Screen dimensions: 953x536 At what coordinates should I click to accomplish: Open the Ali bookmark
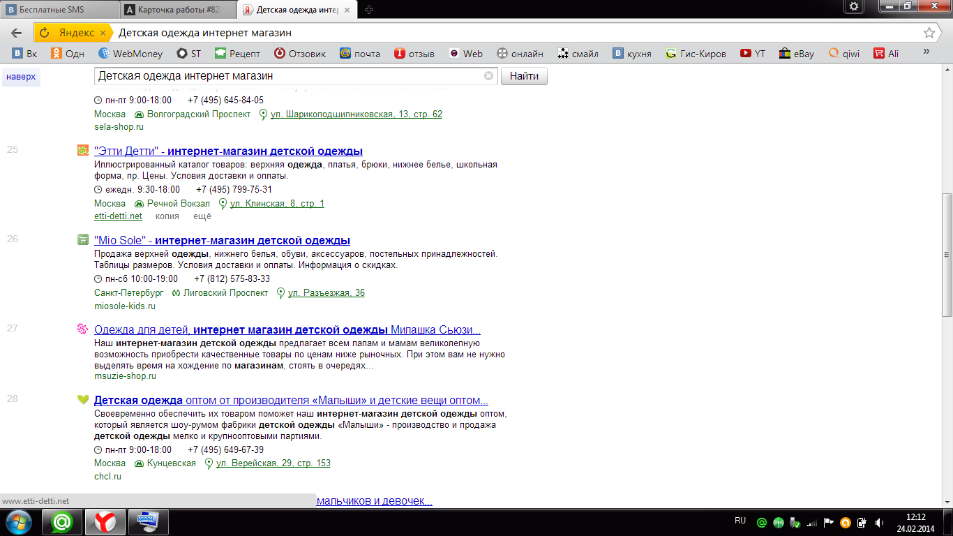(x=886, y=53)
